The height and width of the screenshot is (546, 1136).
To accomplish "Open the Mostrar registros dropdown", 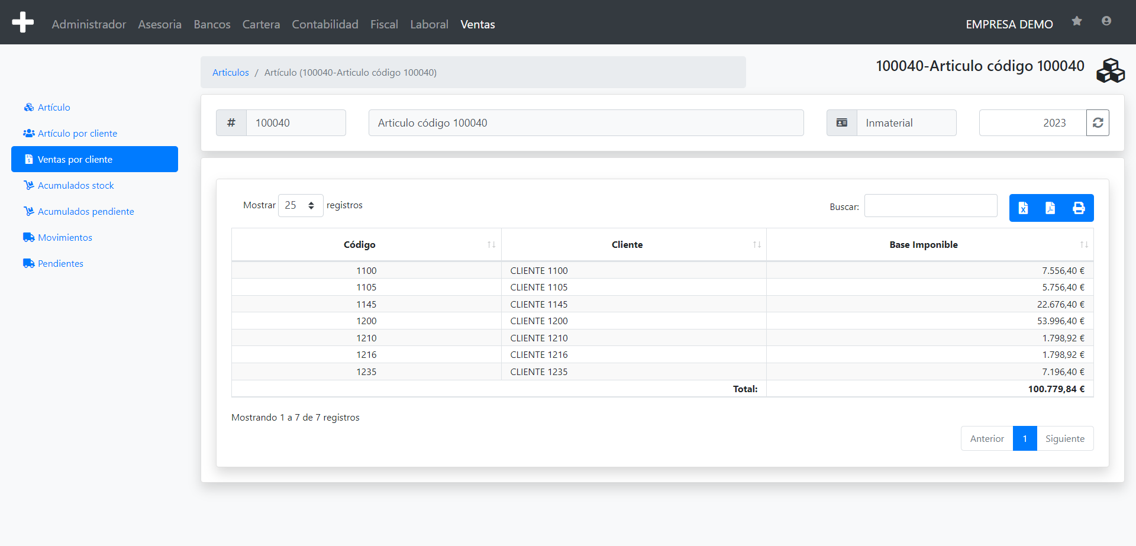I will 301,205.
